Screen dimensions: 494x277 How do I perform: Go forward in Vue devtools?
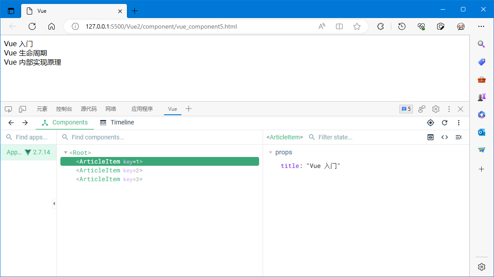25,123
